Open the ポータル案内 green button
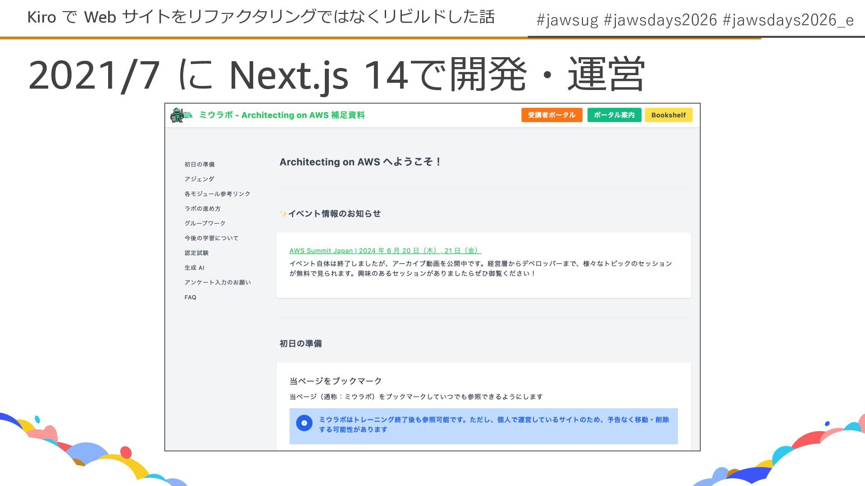Screen dimensions: 865x486 click(614, 115)
